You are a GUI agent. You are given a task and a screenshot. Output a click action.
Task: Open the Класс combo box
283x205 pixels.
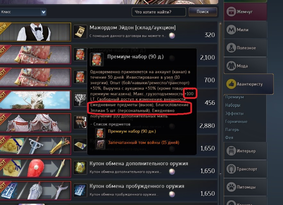point(23,12)
